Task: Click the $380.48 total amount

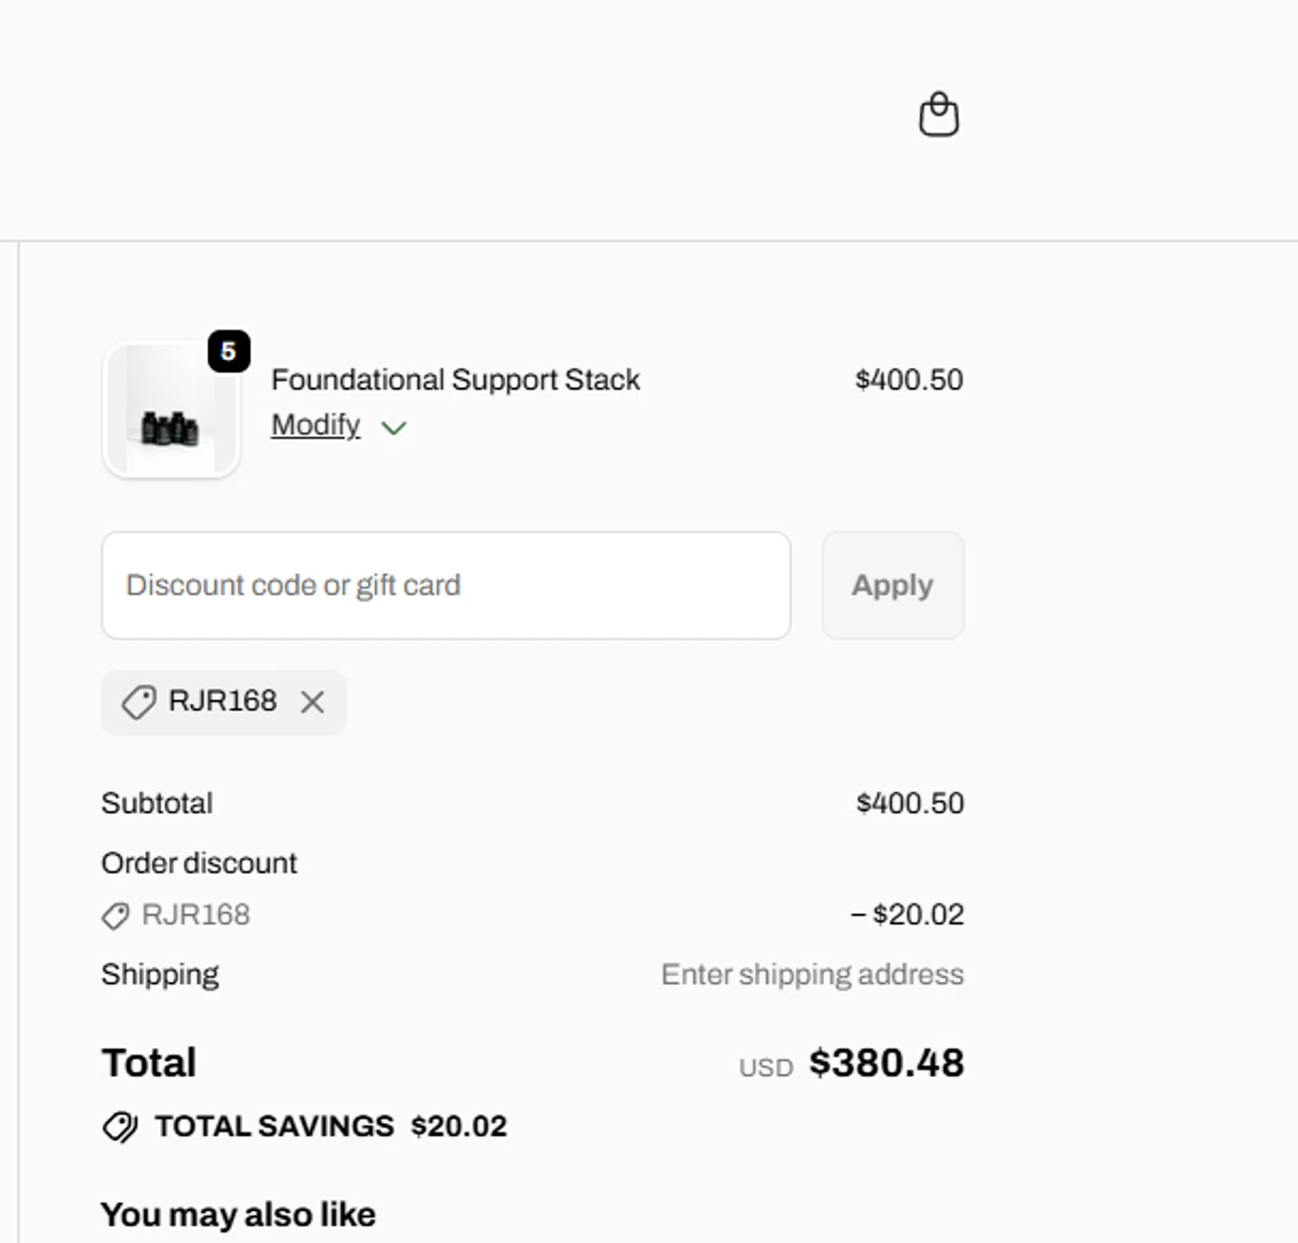Action: [886, 1063]
